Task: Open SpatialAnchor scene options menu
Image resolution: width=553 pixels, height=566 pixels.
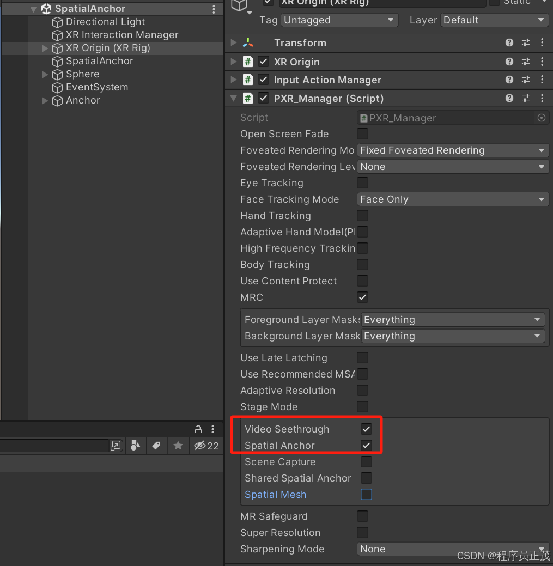Action: (214, 9)
